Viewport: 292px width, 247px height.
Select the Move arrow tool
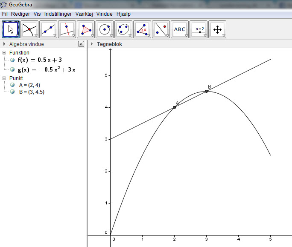click(11, 29)
